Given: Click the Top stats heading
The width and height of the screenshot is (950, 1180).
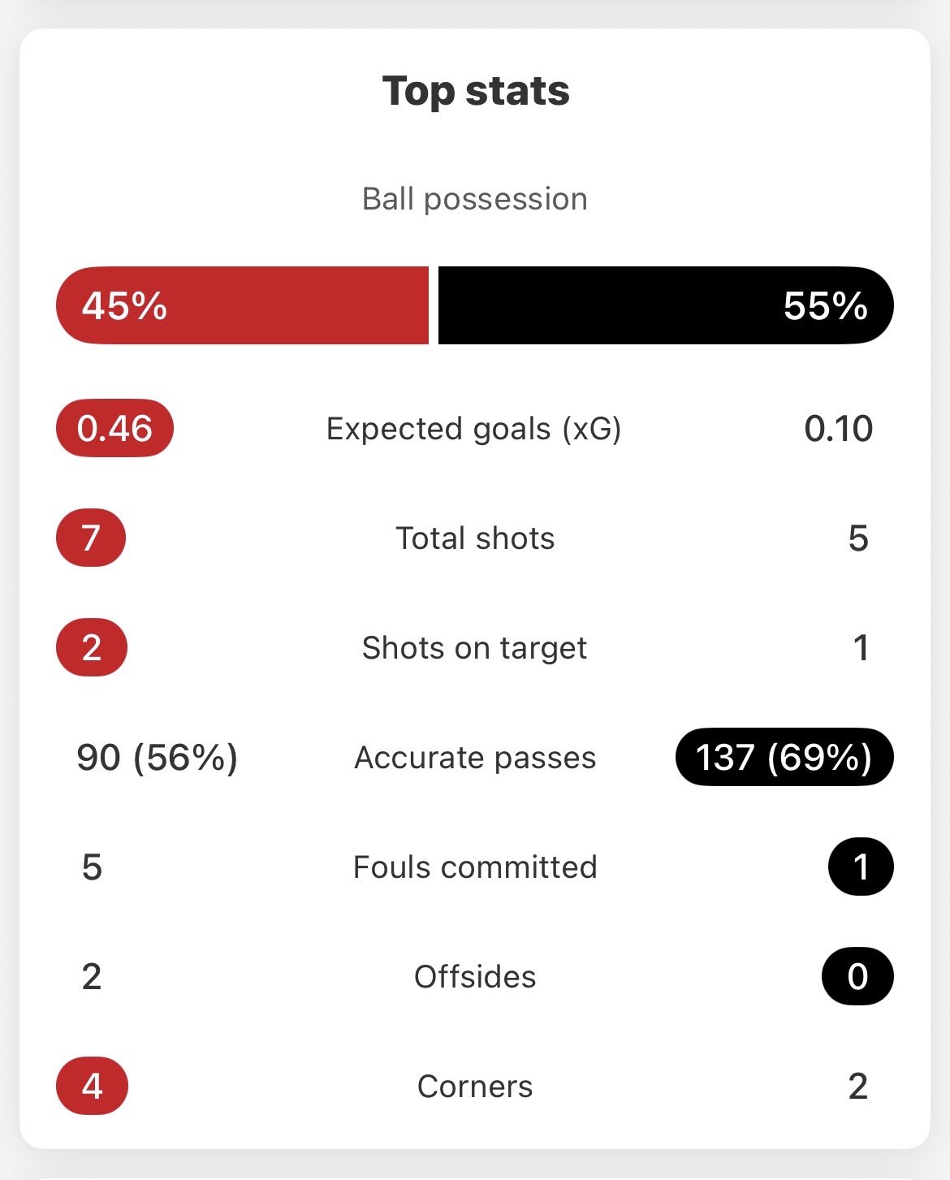Looking at the screenshot, I should (475, 91).
